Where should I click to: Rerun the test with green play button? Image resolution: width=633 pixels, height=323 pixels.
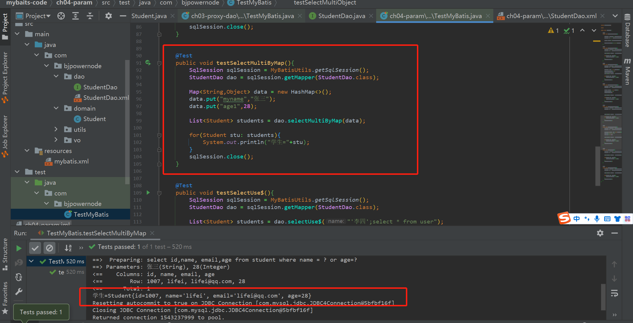tap(19, 248)
